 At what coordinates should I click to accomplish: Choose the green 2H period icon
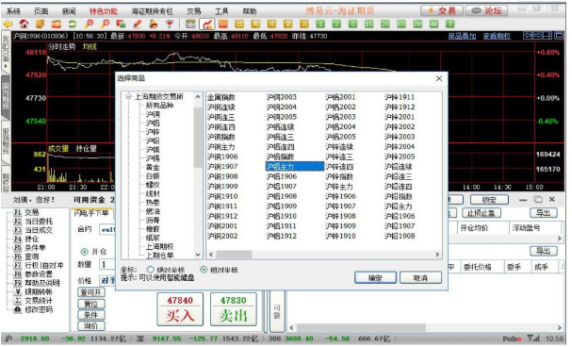(417, 25)
